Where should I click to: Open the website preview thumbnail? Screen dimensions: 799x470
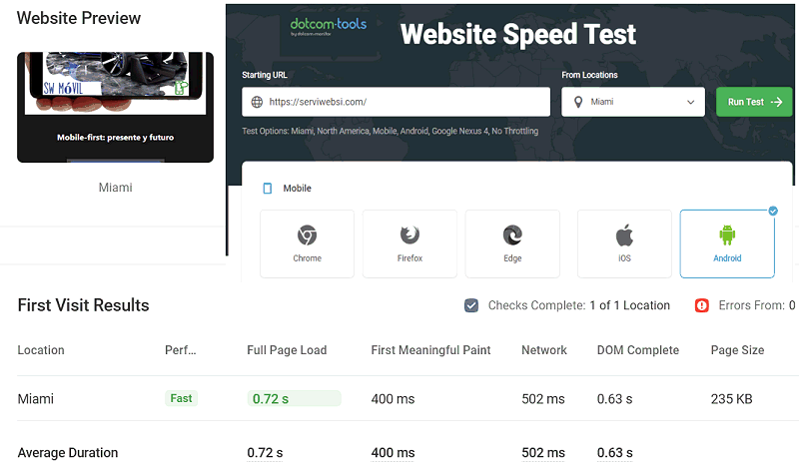coord(115,107)
